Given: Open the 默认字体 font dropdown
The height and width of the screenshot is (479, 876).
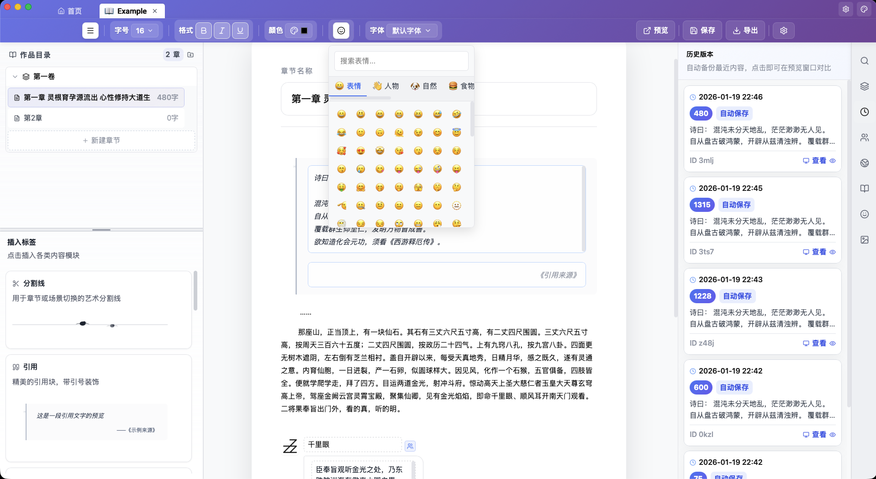Looking at the screenshot, I should click(412, 31).
